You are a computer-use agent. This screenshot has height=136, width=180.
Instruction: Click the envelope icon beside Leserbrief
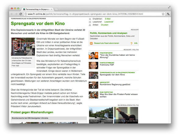pyautogui.click(x=90, y=22)
